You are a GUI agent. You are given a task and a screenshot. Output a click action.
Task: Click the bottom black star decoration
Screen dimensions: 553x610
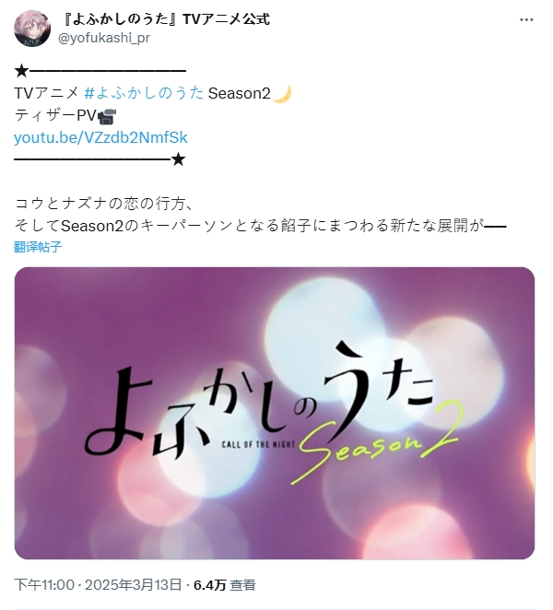[178, 159]
